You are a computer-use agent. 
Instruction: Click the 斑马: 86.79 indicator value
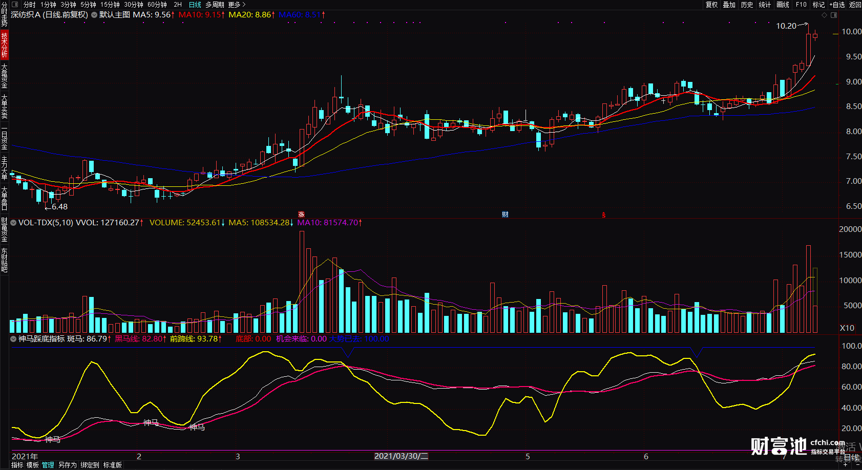[x=89, y=339]
